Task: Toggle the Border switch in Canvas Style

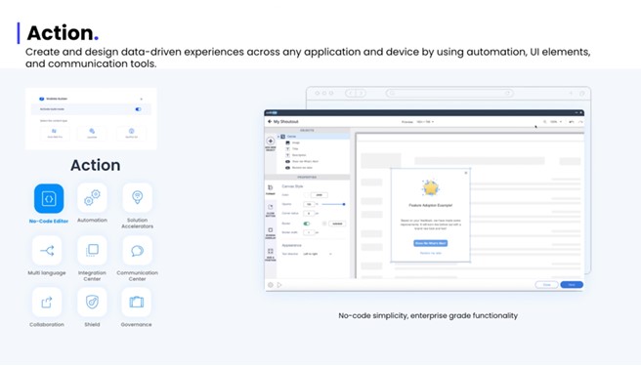Action: click(307, 224)
